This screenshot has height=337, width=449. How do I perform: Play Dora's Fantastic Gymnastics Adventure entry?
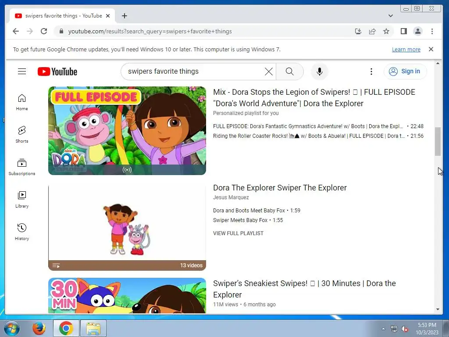318,126
